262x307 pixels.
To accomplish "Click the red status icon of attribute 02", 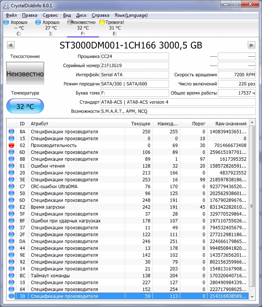I will pyautogui.click(x=11, y=145).
